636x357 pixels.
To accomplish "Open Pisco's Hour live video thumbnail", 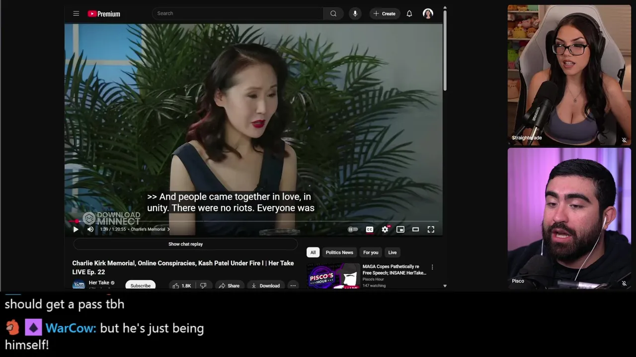I will [x=333, y=276].
